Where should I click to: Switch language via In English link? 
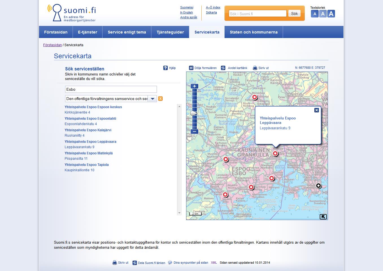coord(186,12)
